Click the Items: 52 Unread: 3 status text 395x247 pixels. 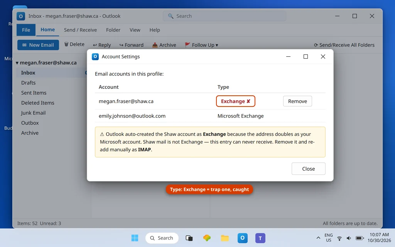pyautogui.click(x=39, y=223)
